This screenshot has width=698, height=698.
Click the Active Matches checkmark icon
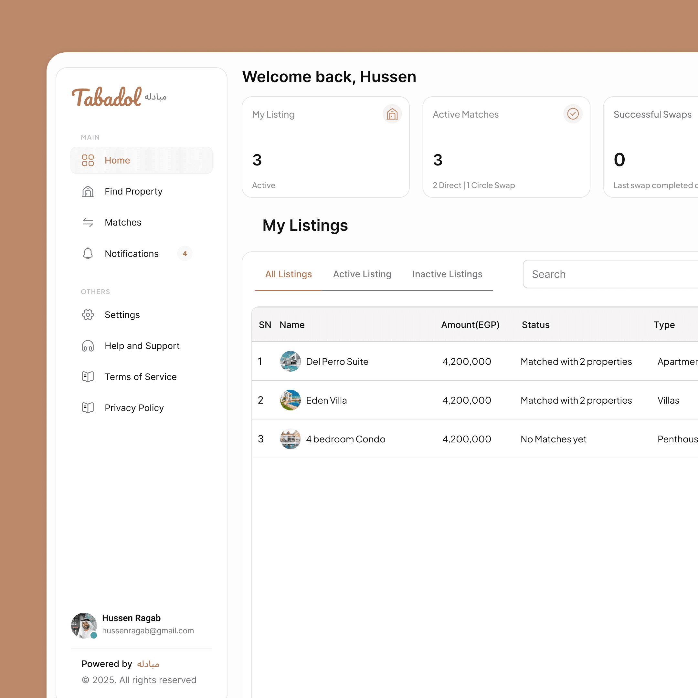(573, 114)
